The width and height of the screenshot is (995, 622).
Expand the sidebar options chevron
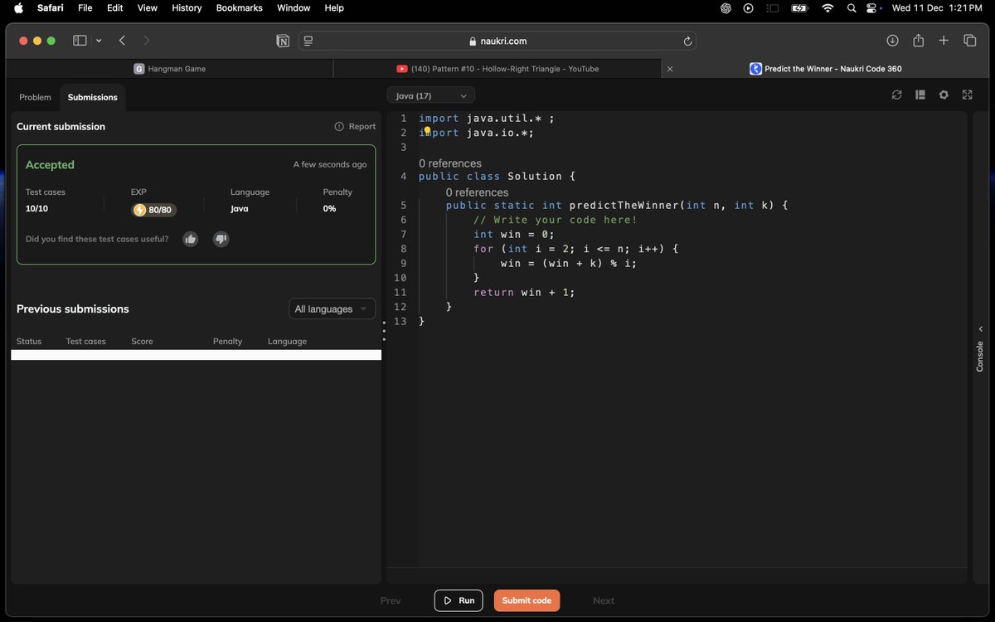click(x=99, y=41)
